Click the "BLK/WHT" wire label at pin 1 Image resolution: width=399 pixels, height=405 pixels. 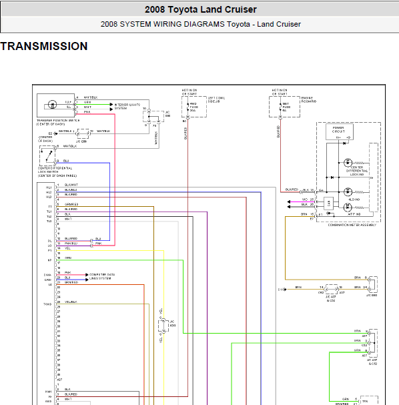tap(71, 185)
